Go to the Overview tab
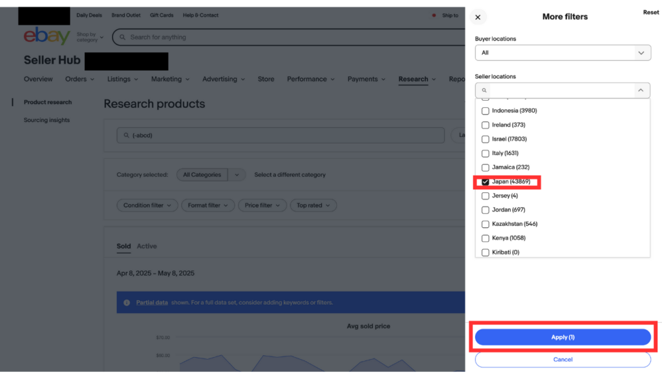Viewport: 662px width, 379px height. pyautogui.click(x=38, y=79)
